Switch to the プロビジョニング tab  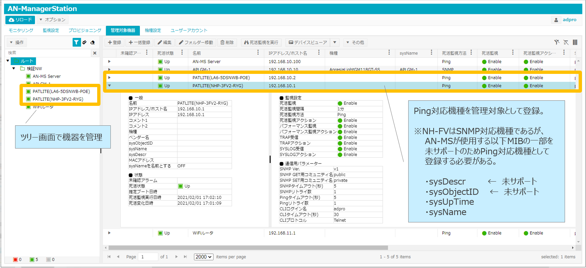point(85,31)
